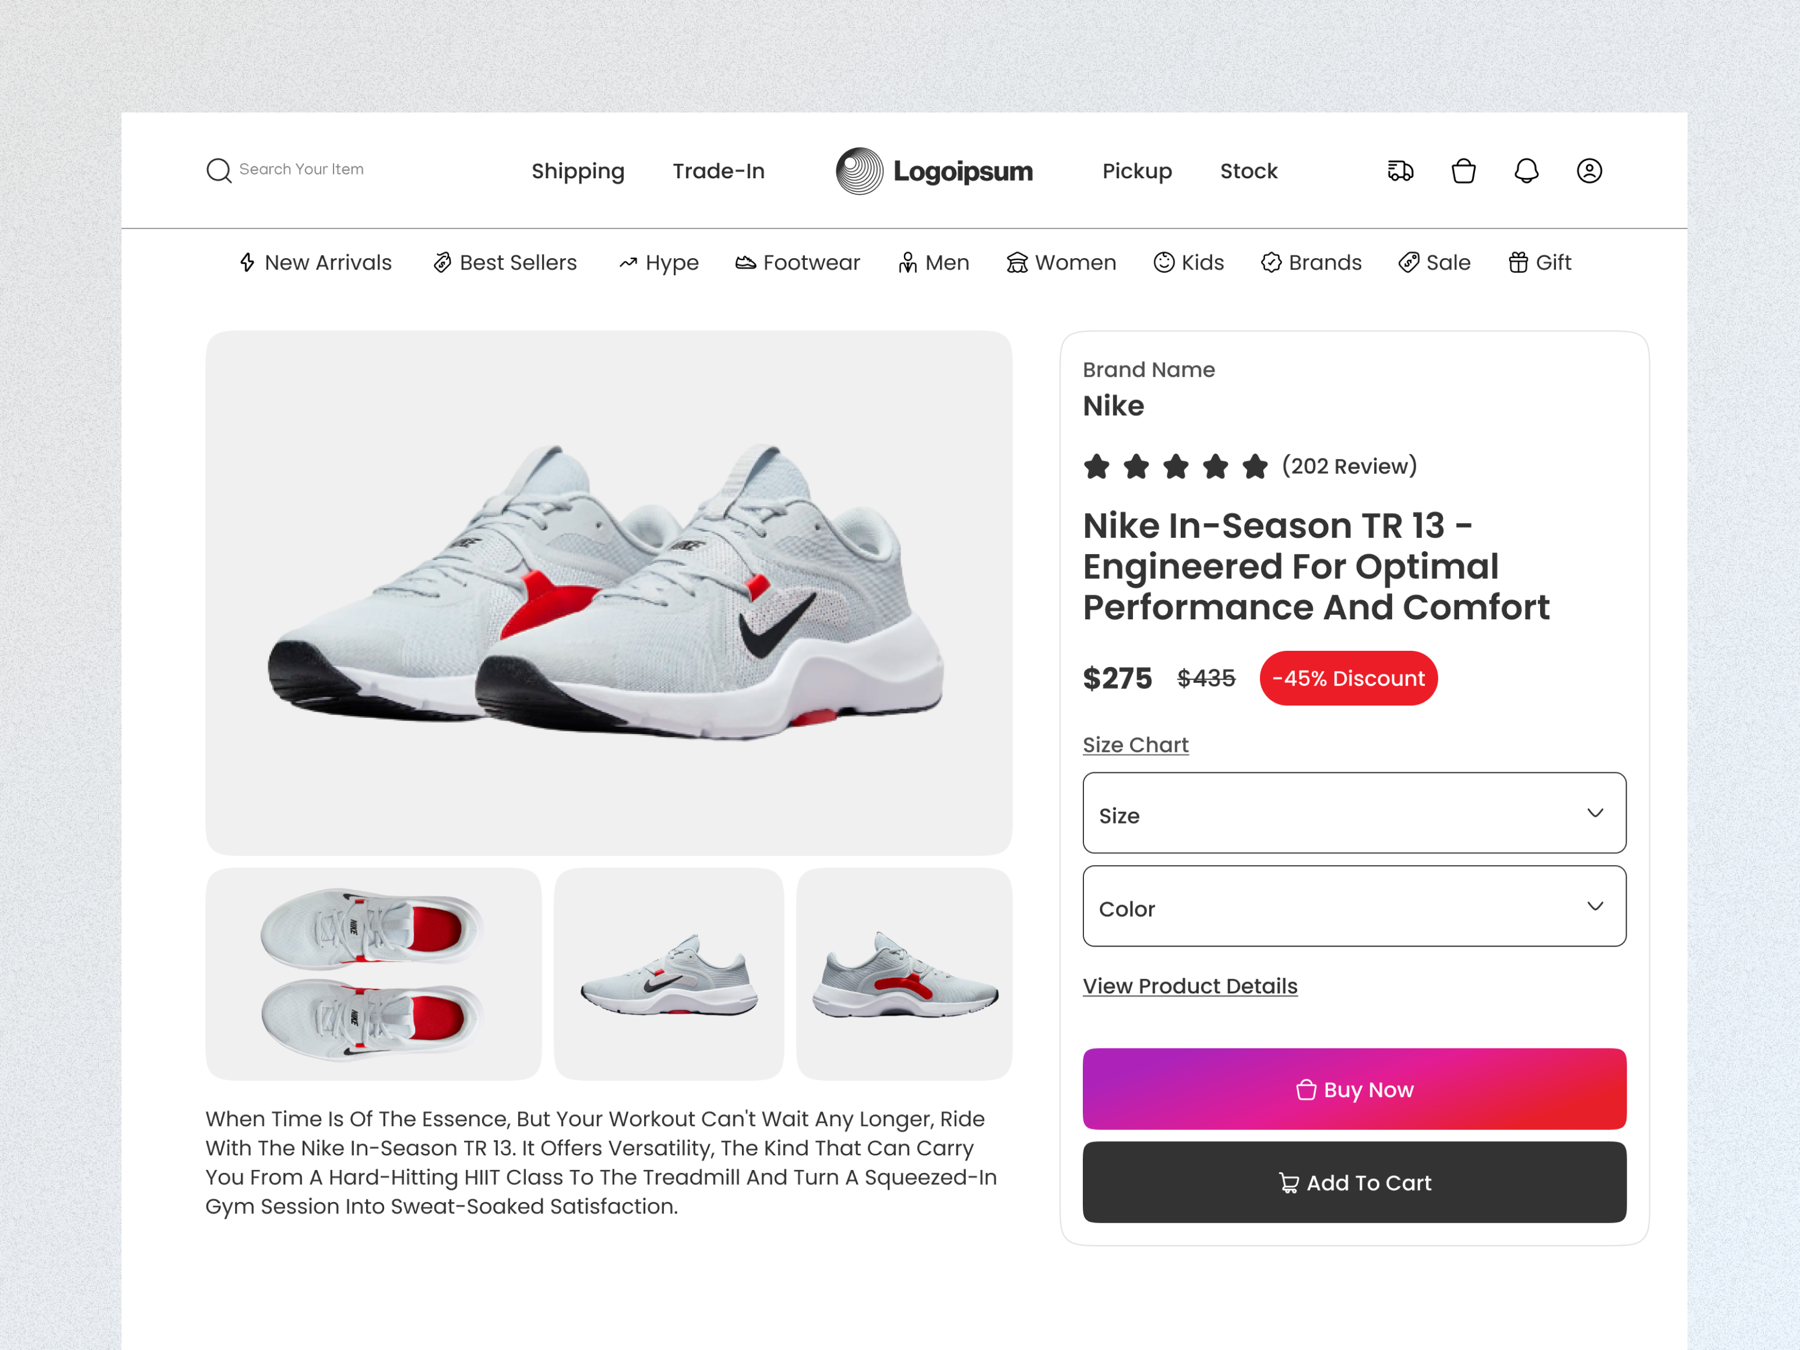
Task: Open the shopping bag icon
Action: [x=1463, y=171]
